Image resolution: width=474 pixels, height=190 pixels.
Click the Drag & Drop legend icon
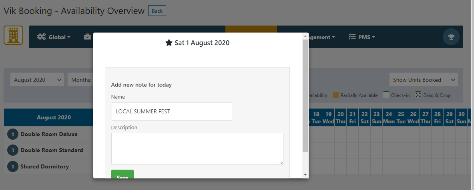(x=418, y=95)
